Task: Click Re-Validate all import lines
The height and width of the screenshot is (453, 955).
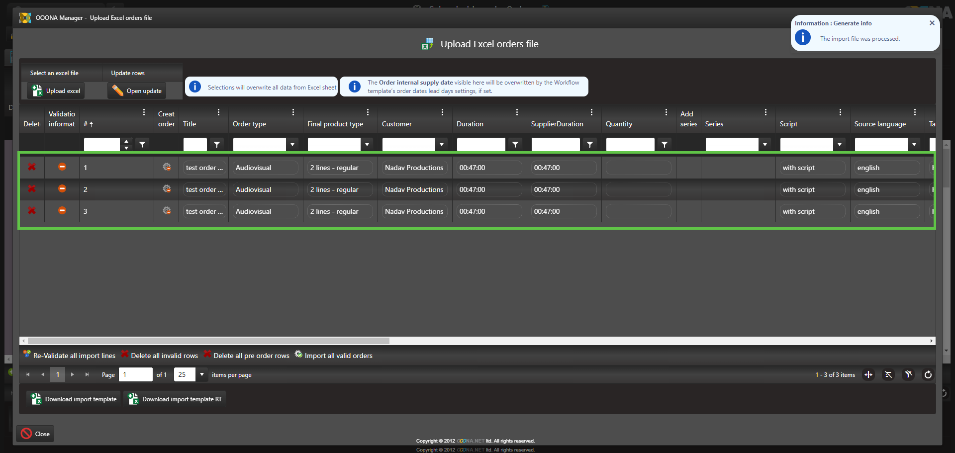Action: tap(69, 356)
